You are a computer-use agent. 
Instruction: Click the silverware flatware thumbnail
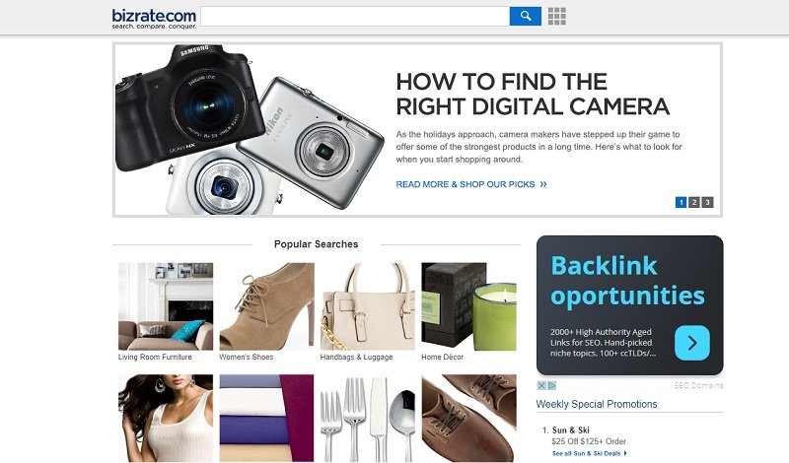point(368,419)
